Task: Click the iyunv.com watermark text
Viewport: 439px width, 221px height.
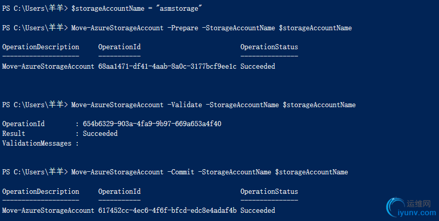Action: click(x=416, y=213)
